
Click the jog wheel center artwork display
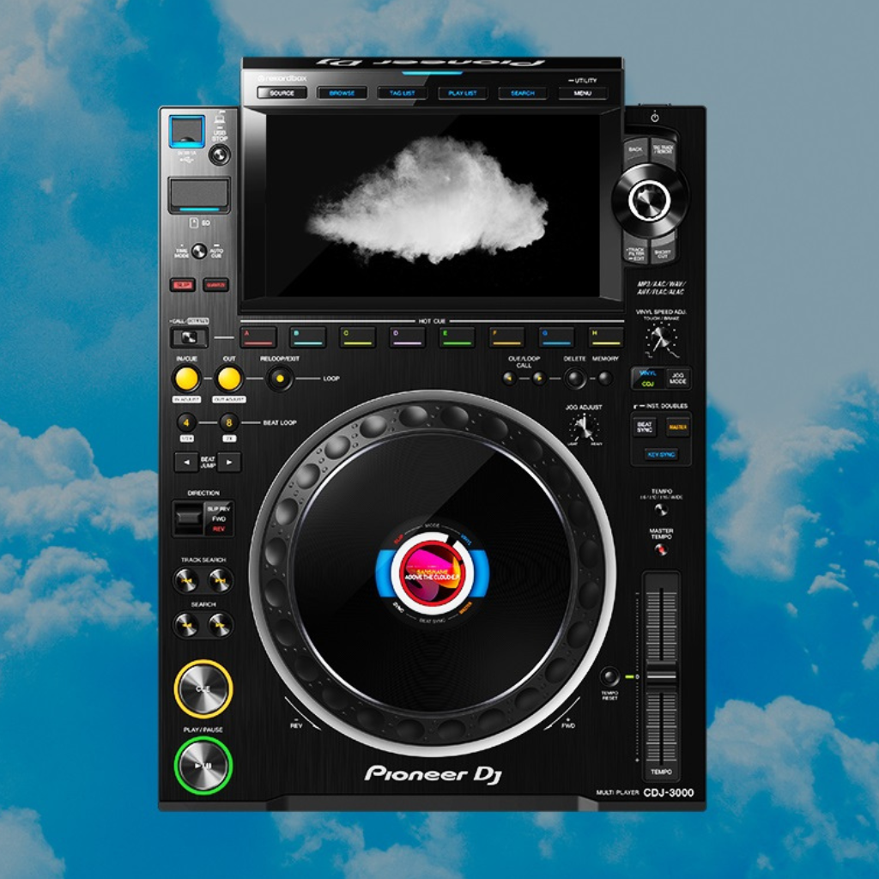[x=433, y=573]
